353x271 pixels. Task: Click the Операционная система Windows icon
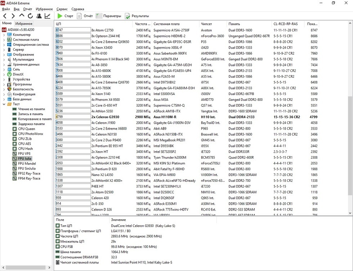9,45
